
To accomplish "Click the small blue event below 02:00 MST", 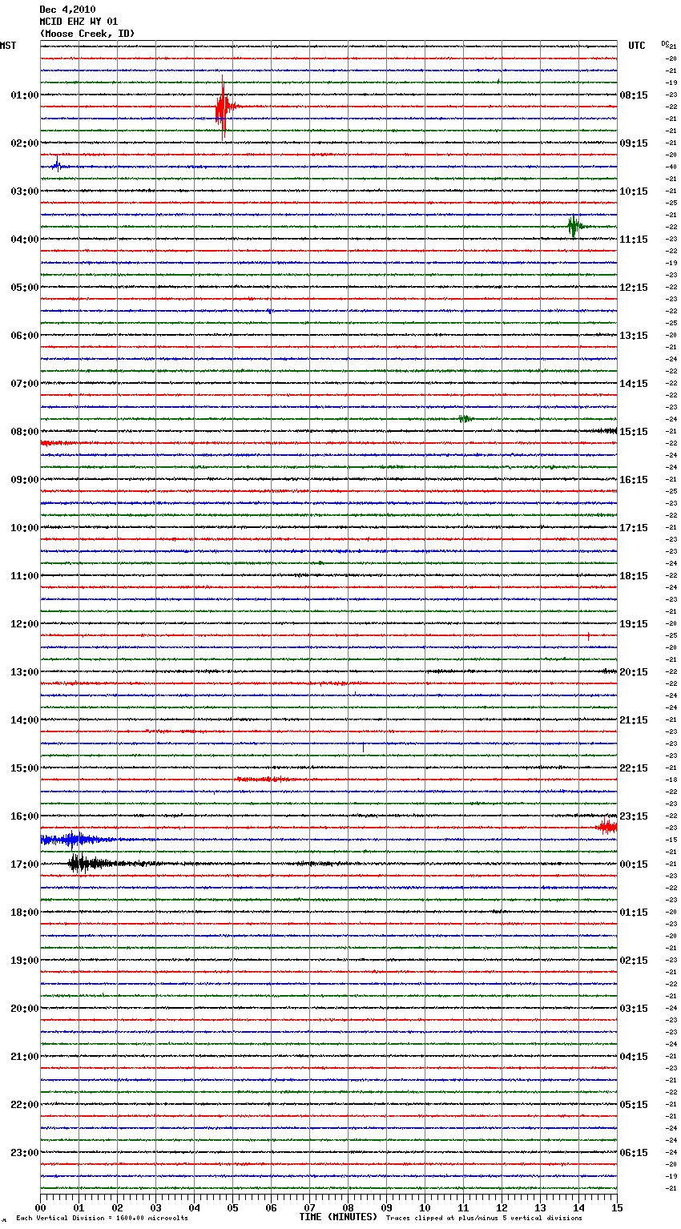I will click(57, 167).
